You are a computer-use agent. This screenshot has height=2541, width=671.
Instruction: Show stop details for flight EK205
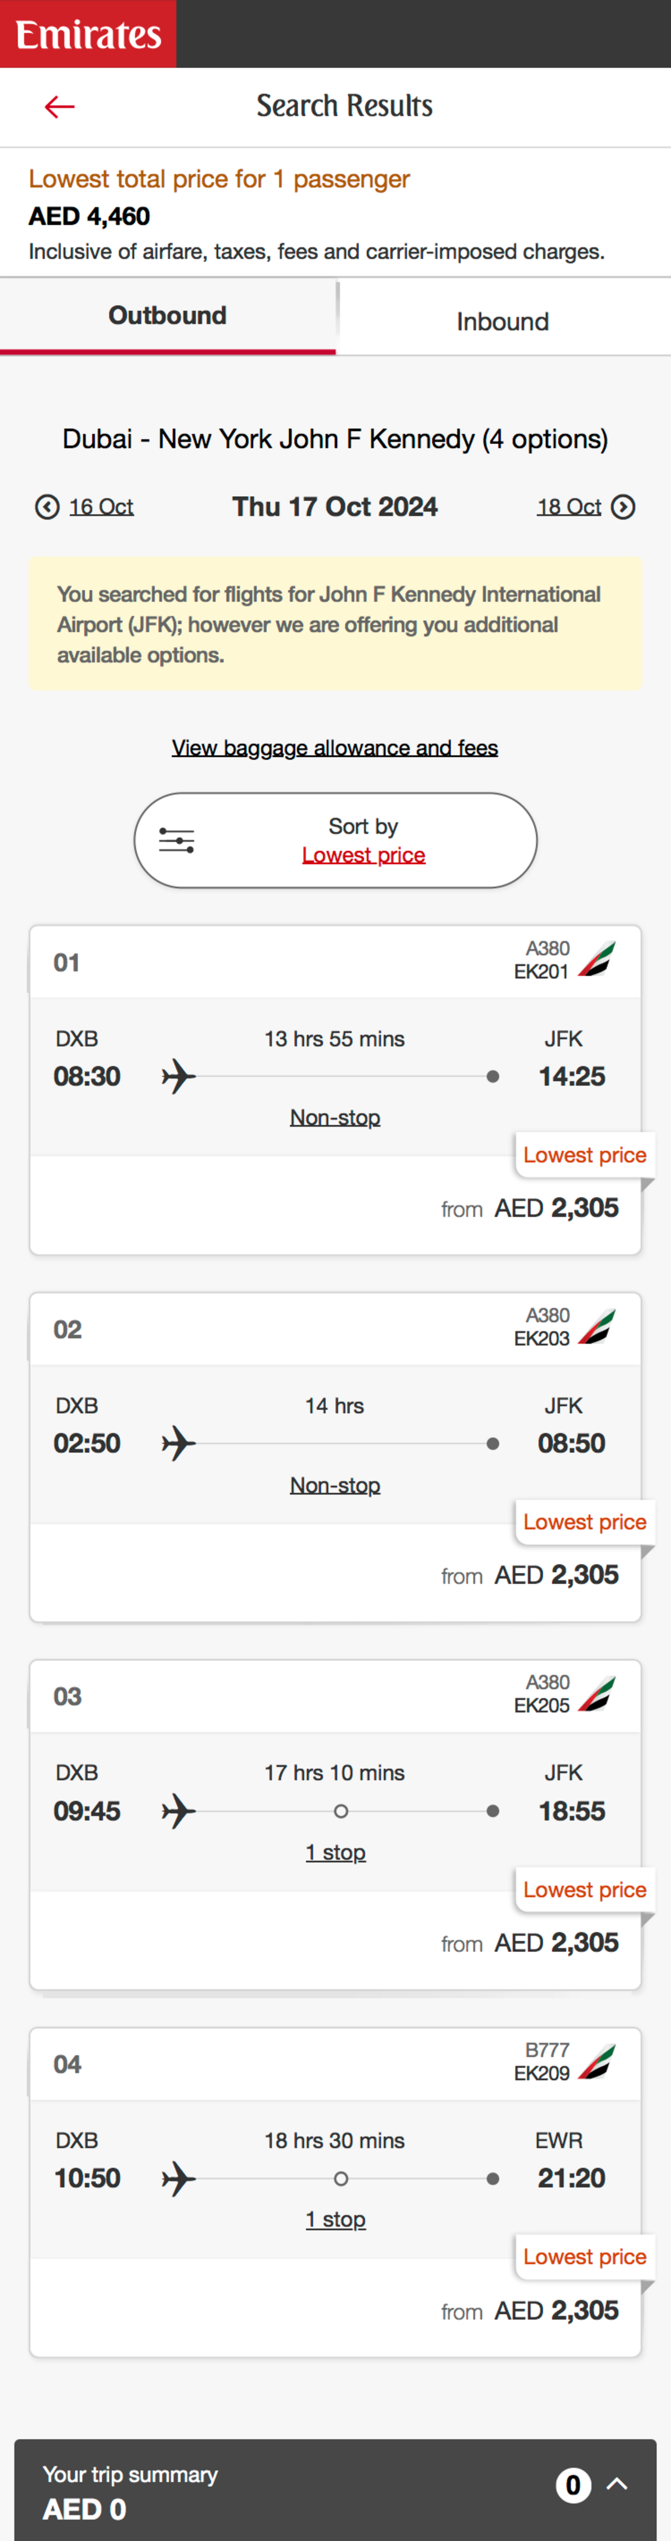point(335,1852)
